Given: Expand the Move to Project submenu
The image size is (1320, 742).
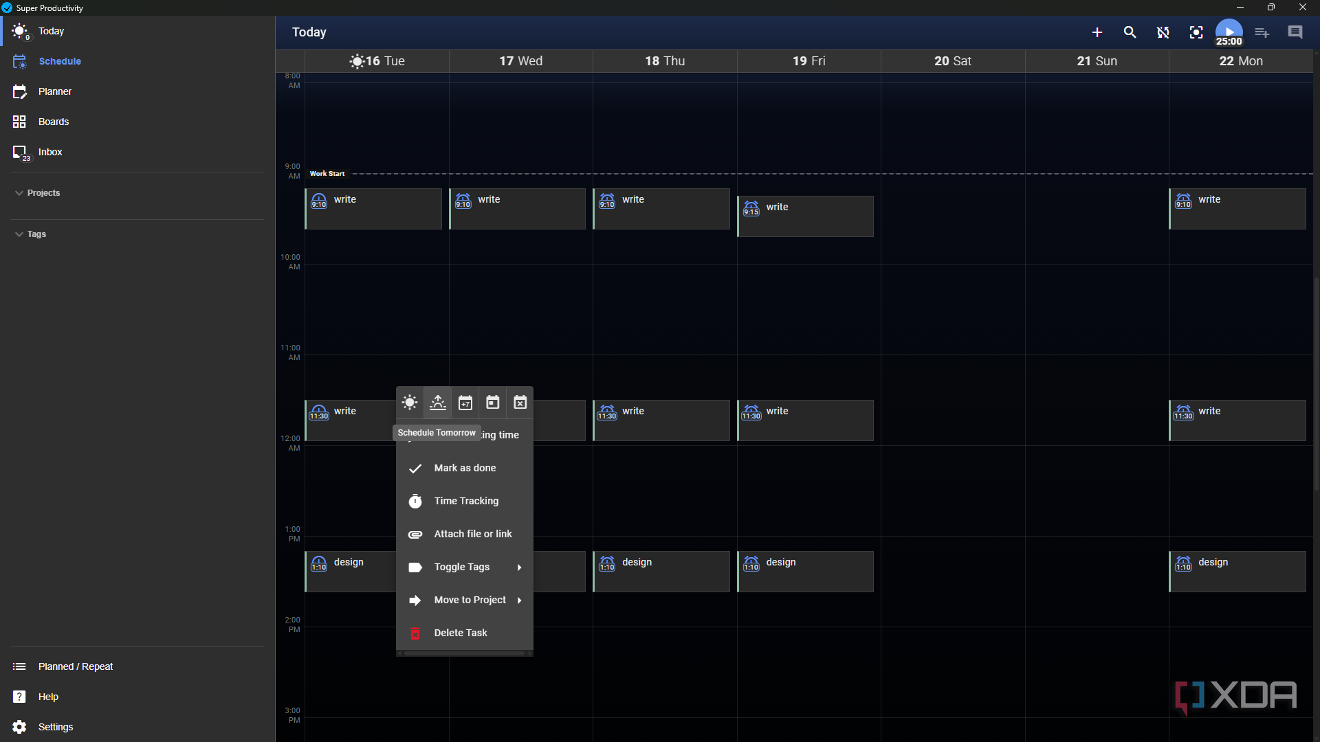Looking at the screenshot, I should pyautogui.click(x=465, y=600).
